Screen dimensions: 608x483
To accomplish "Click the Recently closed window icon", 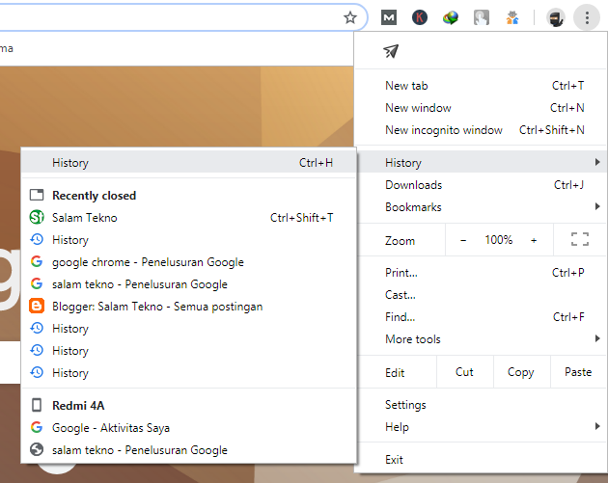I will 37,195.
